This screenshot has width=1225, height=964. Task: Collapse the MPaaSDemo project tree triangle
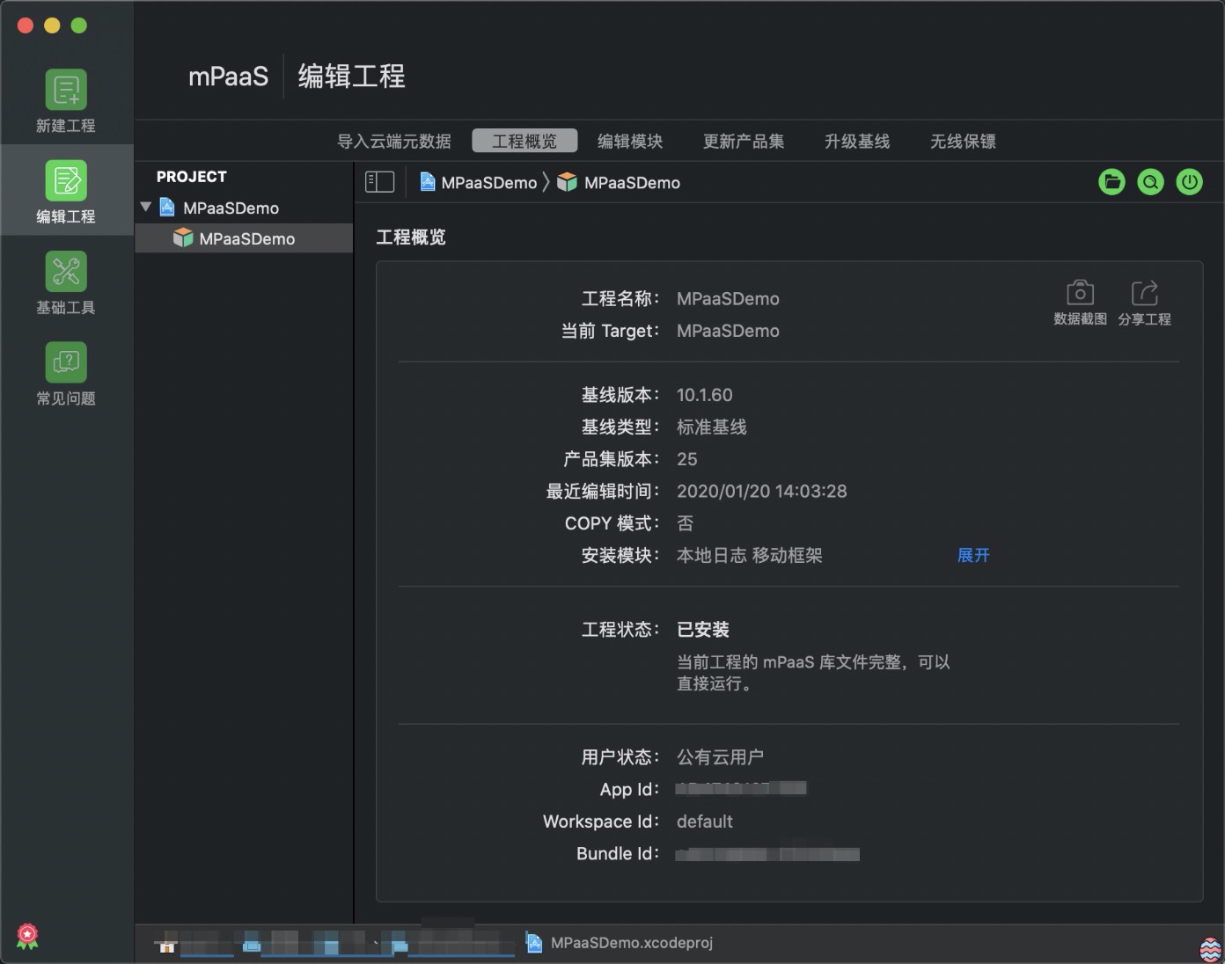(145, 208)
